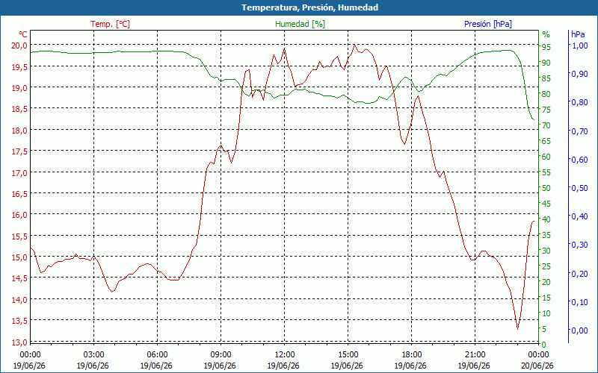Screen dimensions: 598x373
Task: Click the chart title 'Temperatura, Presión, Humedad'
Action: 309,7
